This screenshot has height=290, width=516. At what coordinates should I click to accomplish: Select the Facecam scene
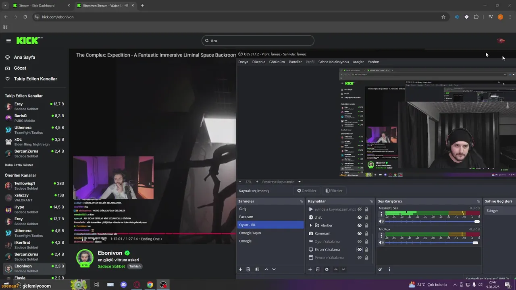coord(270,217)
